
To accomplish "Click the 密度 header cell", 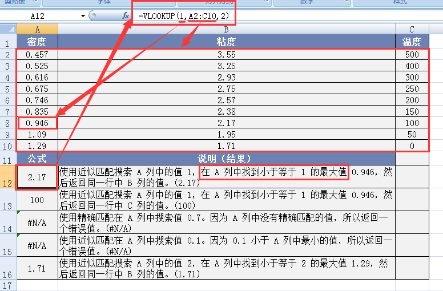I will tap(37, 42).
